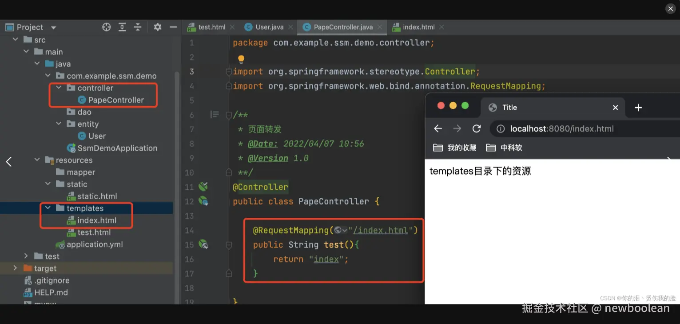The image size is (680, 324).
Task: Hide the Project panel with minus icon
Action: [x=173, y=27]
